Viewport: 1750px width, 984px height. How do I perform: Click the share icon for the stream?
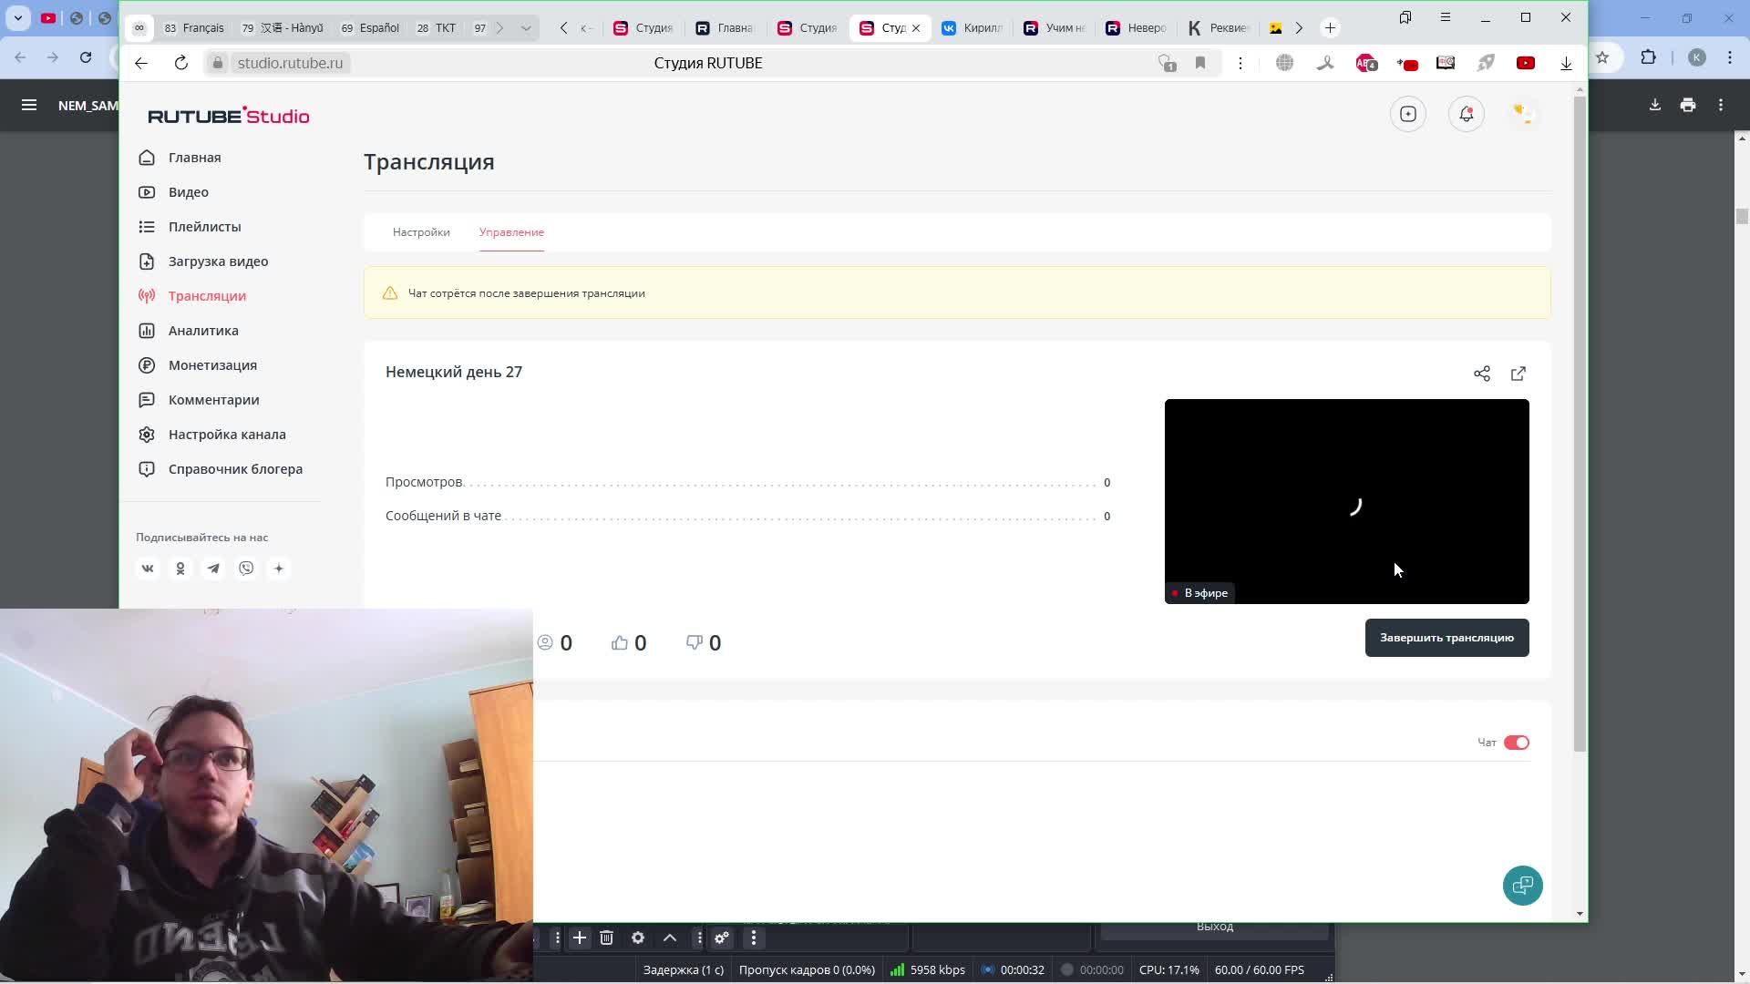pos(1482,374)
